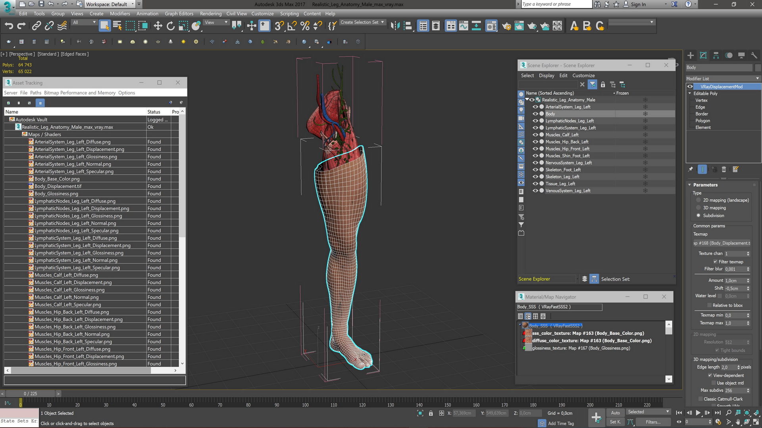Toggle Percent Snap icon
This screenshot has width=762, height=428.
[x=305, y=26]
